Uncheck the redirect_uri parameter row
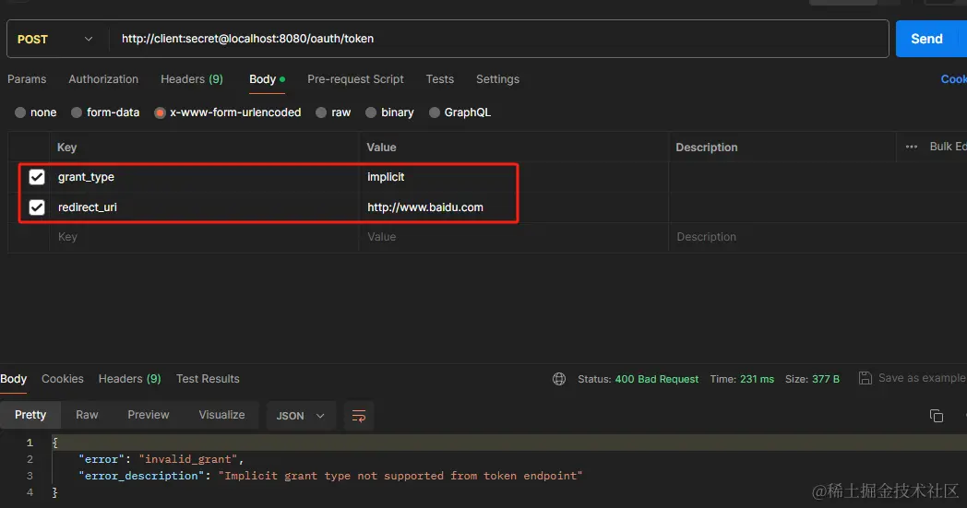The image size is (967, 508). (37, 207)
